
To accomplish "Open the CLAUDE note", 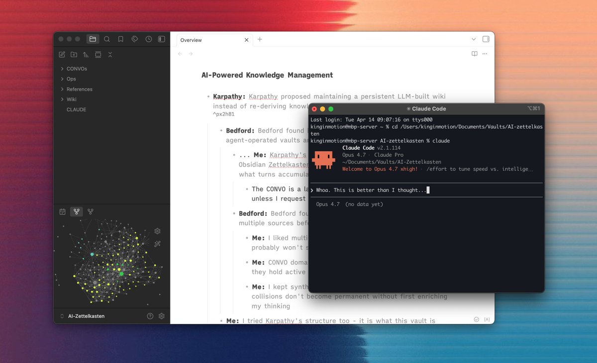I will (76, 109).
